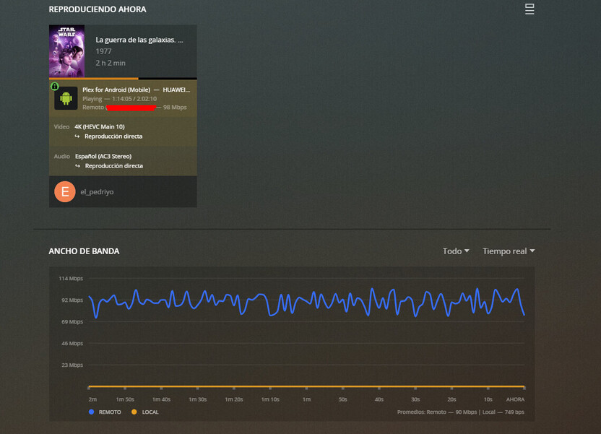
Task: Open the Todo bandwidth filter dropdown
Action: coord(456,251)
